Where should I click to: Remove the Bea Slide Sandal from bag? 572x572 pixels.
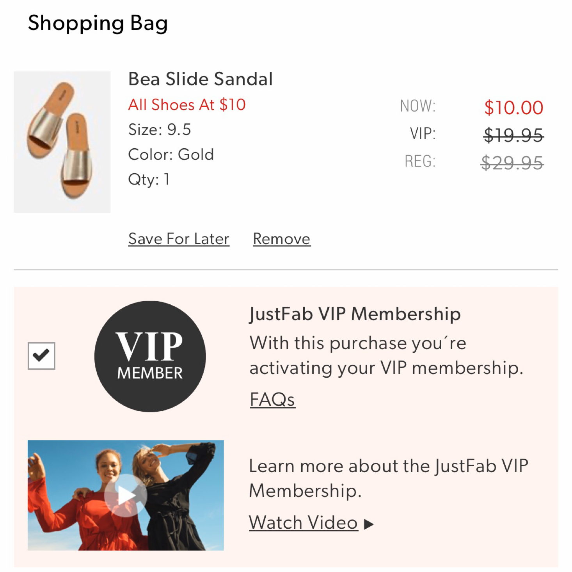tap(281, 238)
